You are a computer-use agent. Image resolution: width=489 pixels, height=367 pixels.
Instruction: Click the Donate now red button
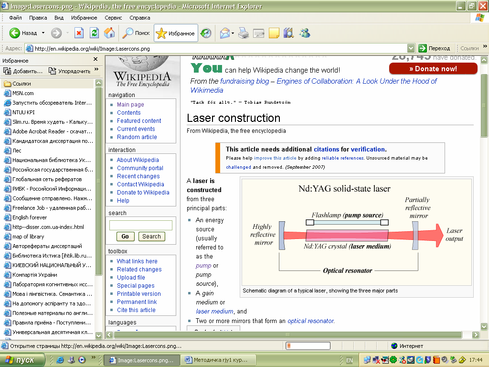(x=433, y=69)
